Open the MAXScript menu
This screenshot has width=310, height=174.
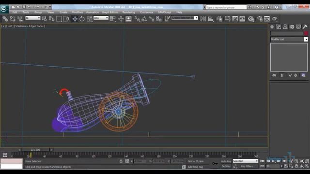[x=165, y=12]
